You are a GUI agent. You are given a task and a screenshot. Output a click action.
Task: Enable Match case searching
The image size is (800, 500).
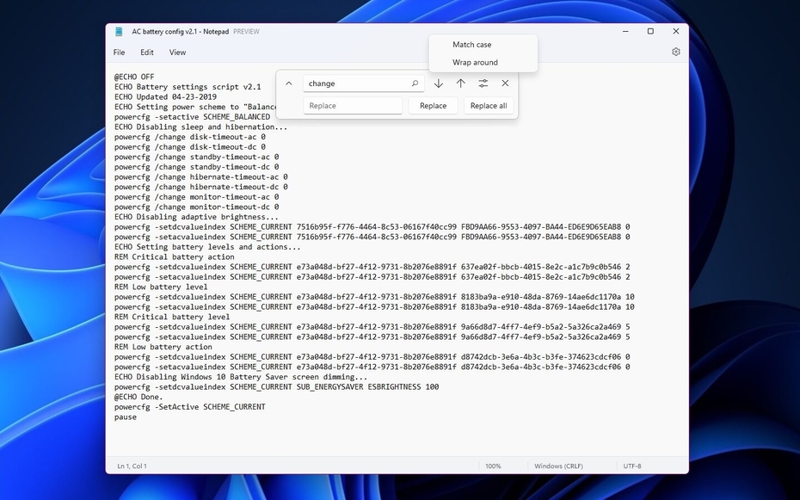pyautogui.click(x=471, y=44)
